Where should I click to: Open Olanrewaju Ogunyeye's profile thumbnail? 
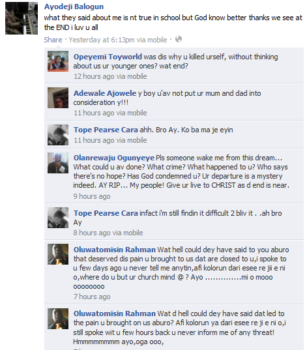(58, 163)
